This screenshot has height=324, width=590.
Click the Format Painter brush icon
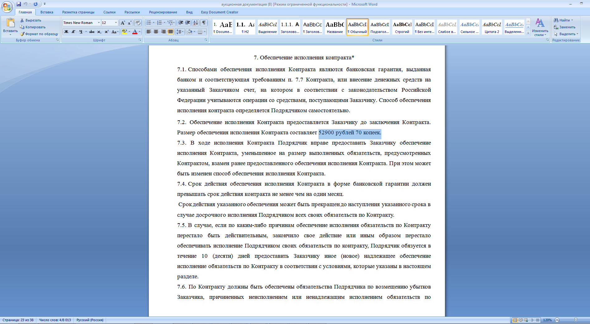22,34
